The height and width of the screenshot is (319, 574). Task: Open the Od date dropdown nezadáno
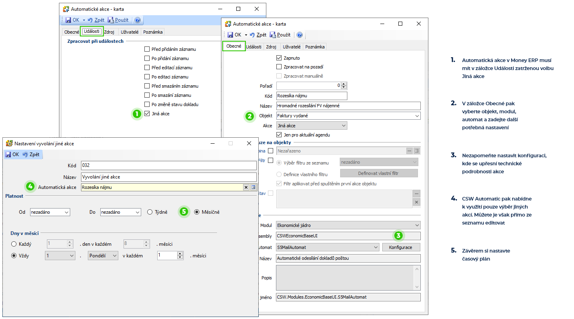click(x=50, y=212)
